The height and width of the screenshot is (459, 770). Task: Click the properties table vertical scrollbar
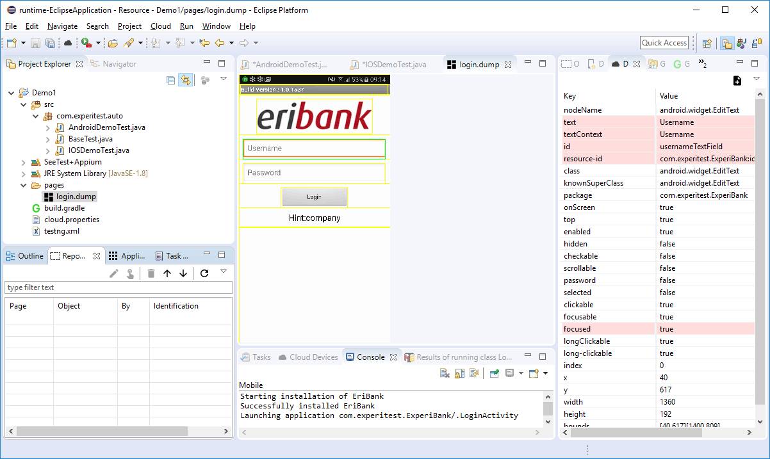pos(760,251)
